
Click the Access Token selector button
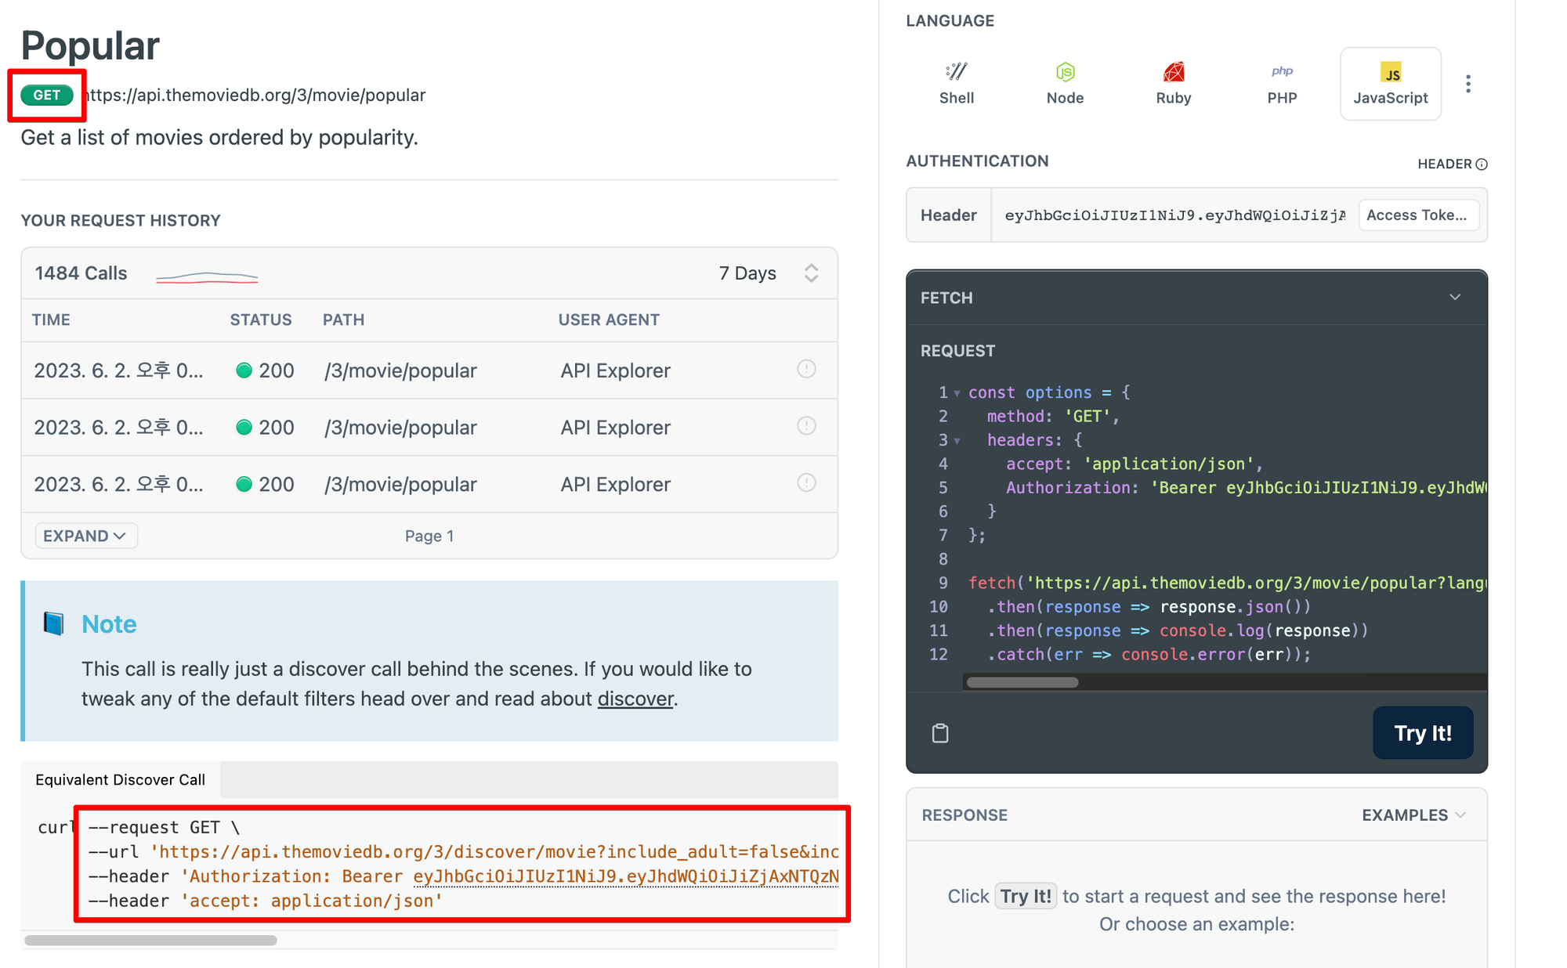[1417, 215]
